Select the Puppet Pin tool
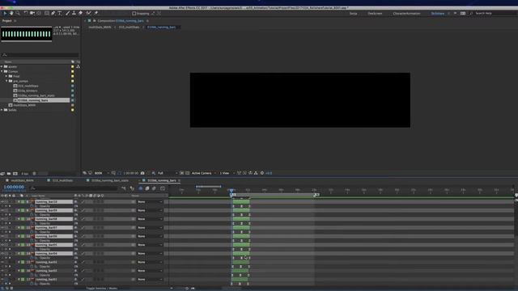Viewport: 518px width, 291px height. (x=96, y=13)
